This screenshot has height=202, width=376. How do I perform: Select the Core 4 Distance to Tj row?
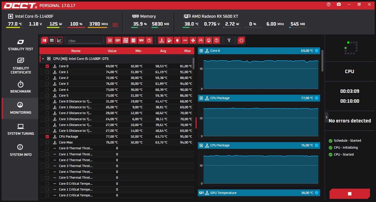pyautogui.click(x=117, y=125)
